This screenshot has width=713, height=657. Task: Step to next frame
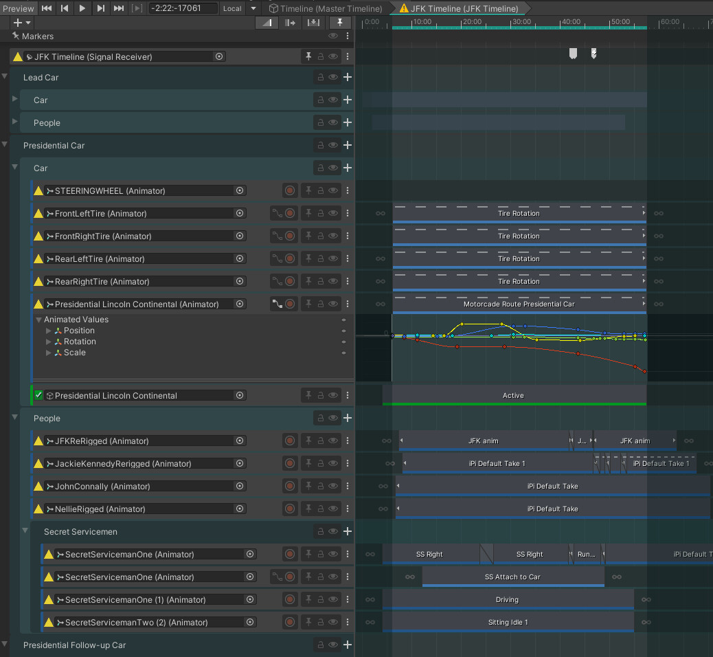(x=101, y=8)
